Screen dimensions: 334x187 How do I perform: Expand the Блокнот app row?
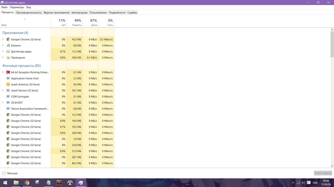point(3,45)
